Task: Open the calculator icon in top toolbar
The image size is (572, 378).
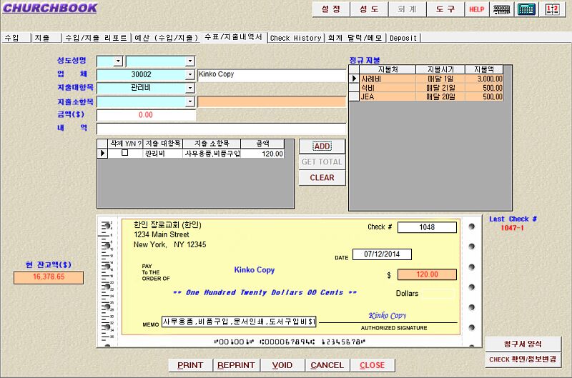Action: pyautogui.click(x=526, y=9)
